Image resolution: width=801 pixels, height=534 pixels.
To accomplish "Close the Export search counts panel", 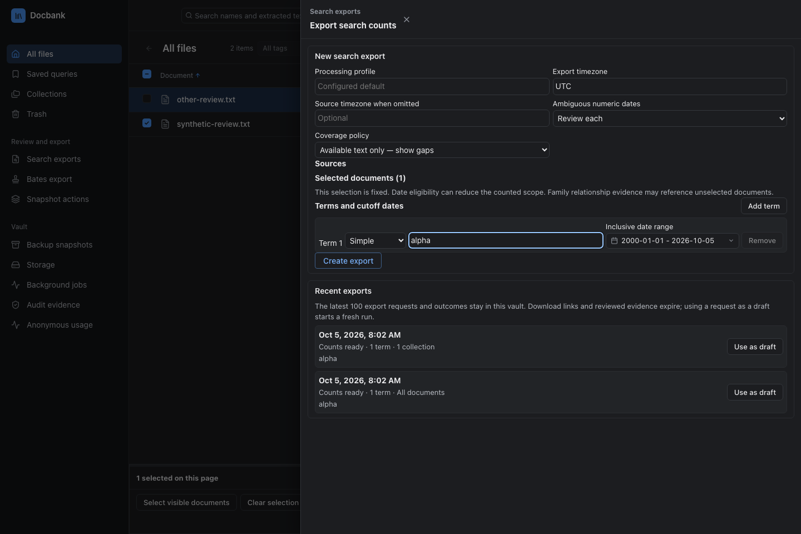I will [x=407, y=19].
